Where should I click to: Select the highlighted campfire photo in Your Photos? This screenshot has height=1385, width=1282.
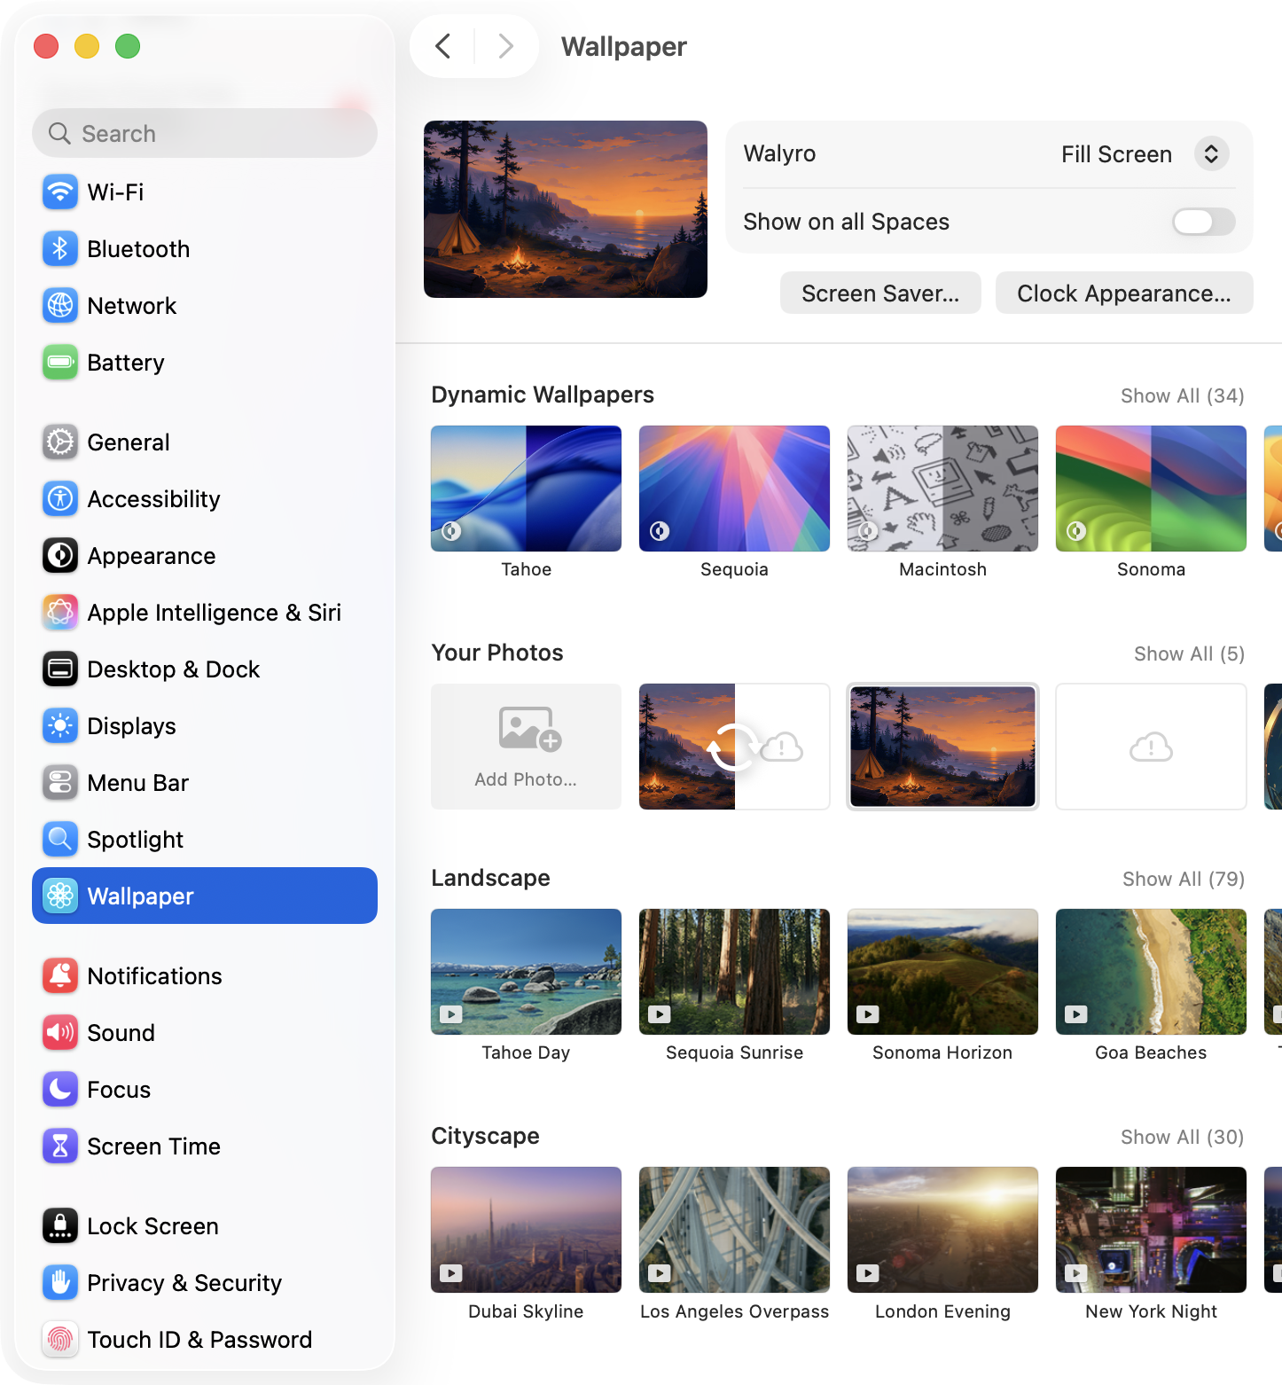coord(942,747)
